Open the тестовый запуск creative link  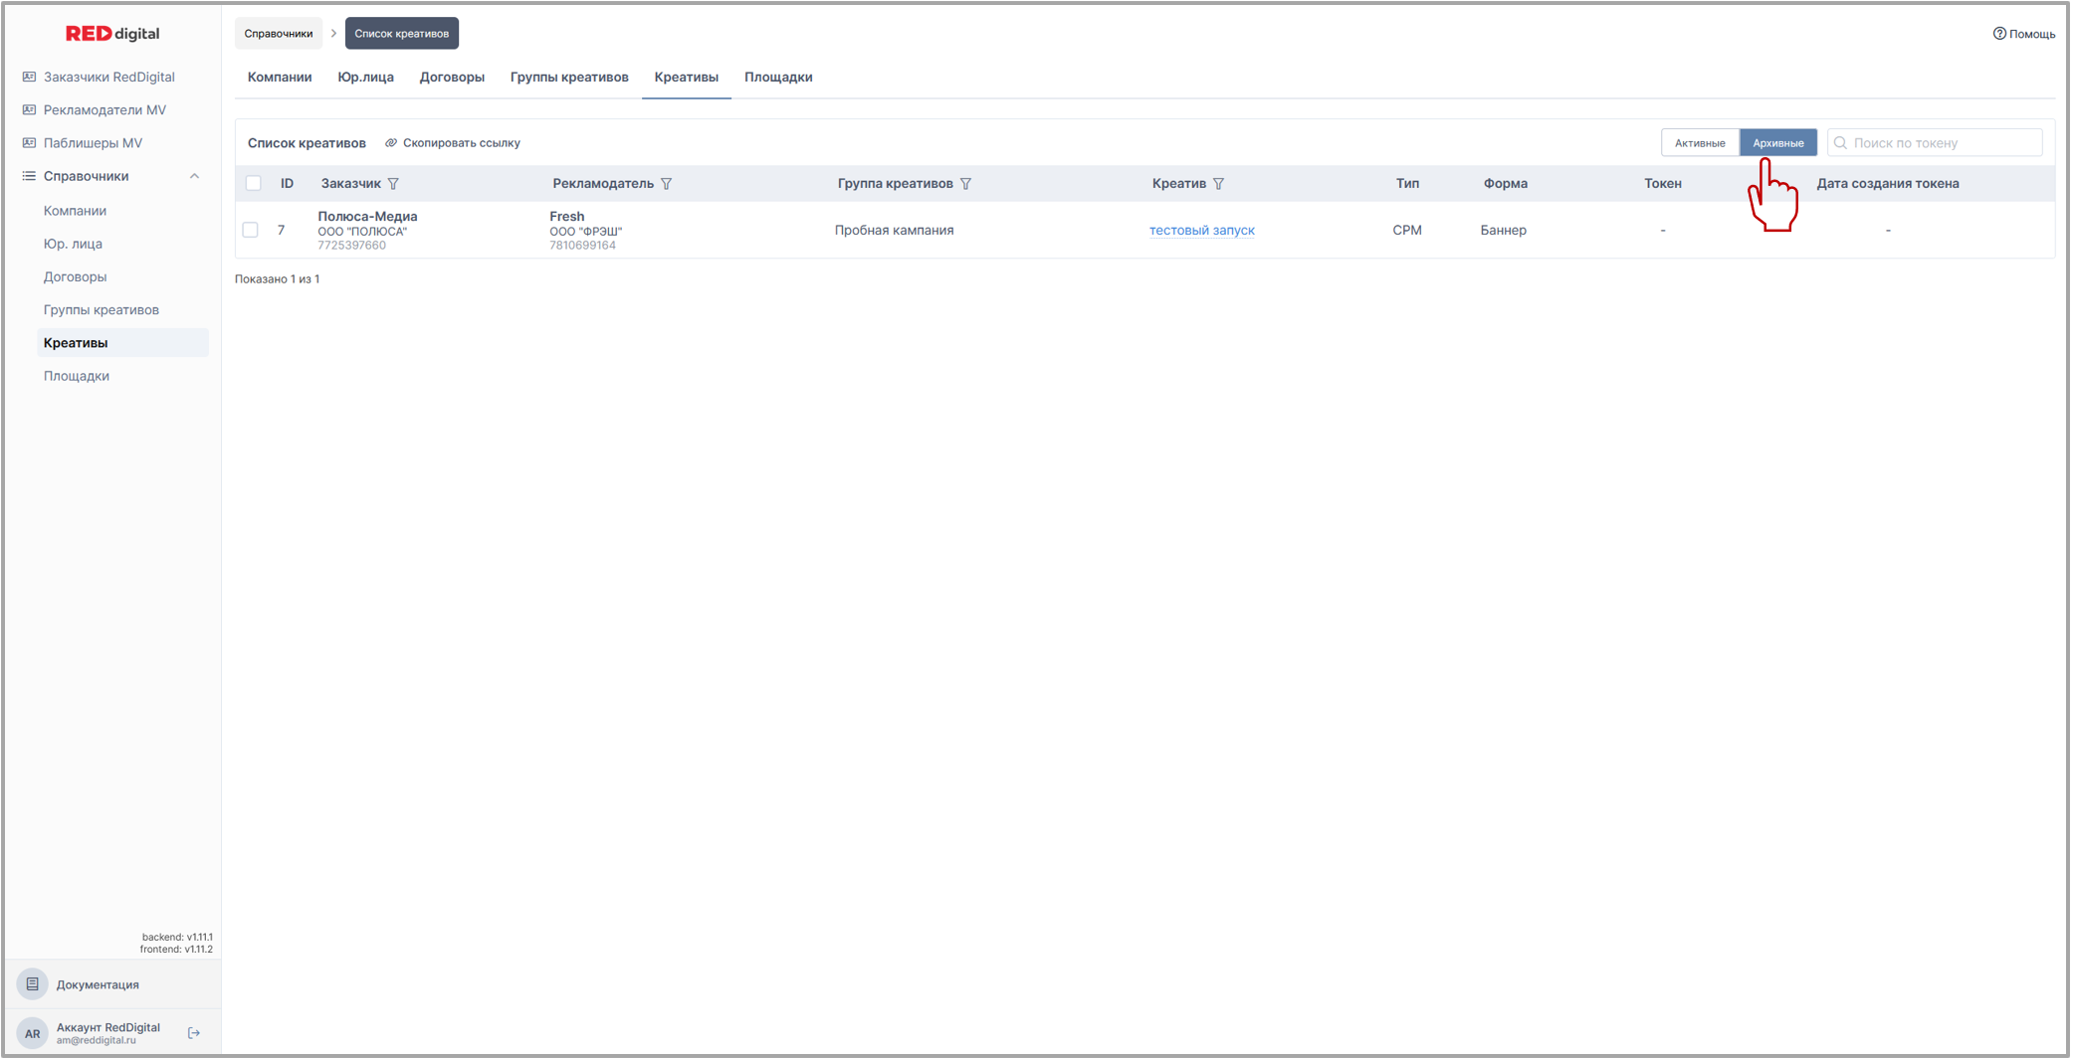pos(1201,231)
